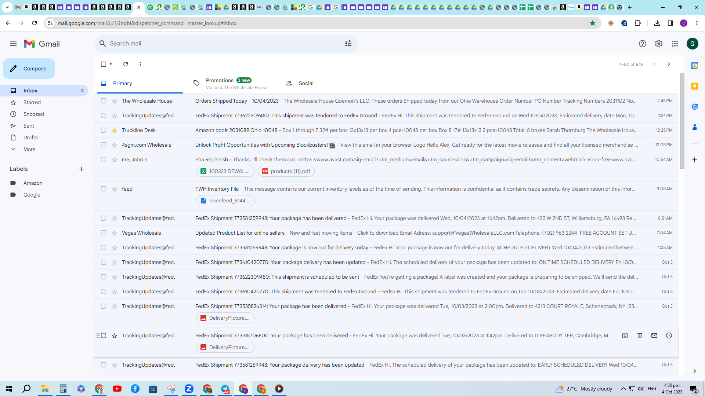The width and height of the screenshot is (705, 396).
Task: Go to older page of emails
Action: click(669, 64)
